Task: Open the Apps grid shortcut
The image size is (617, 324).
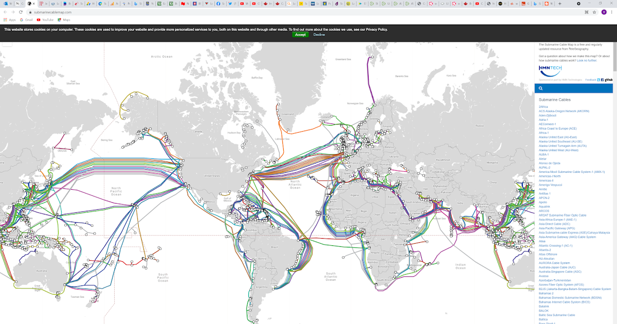Action: (5, 20)
